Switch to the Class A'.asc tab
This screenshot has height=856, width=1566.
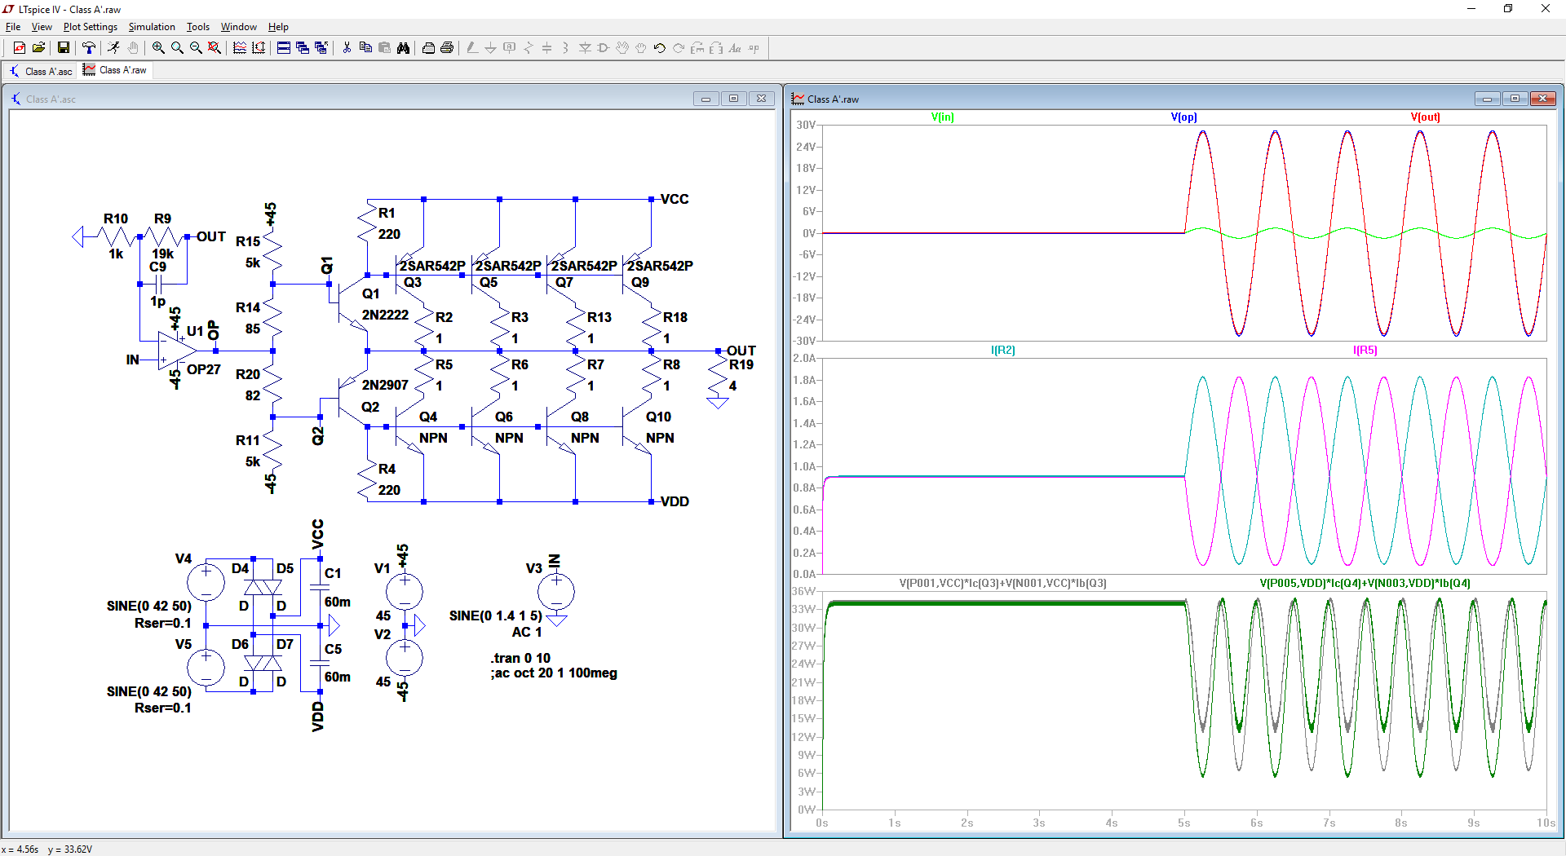(x=40, y=71)
